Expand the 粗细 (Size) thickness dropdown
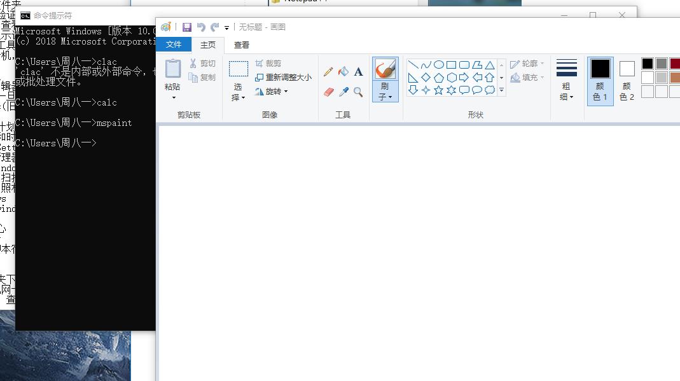Screen dimensions: 680x381 tap(566, 92)
